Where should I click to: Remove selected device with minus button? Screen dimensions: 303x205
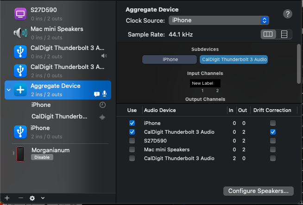click(x=21, y=198)
